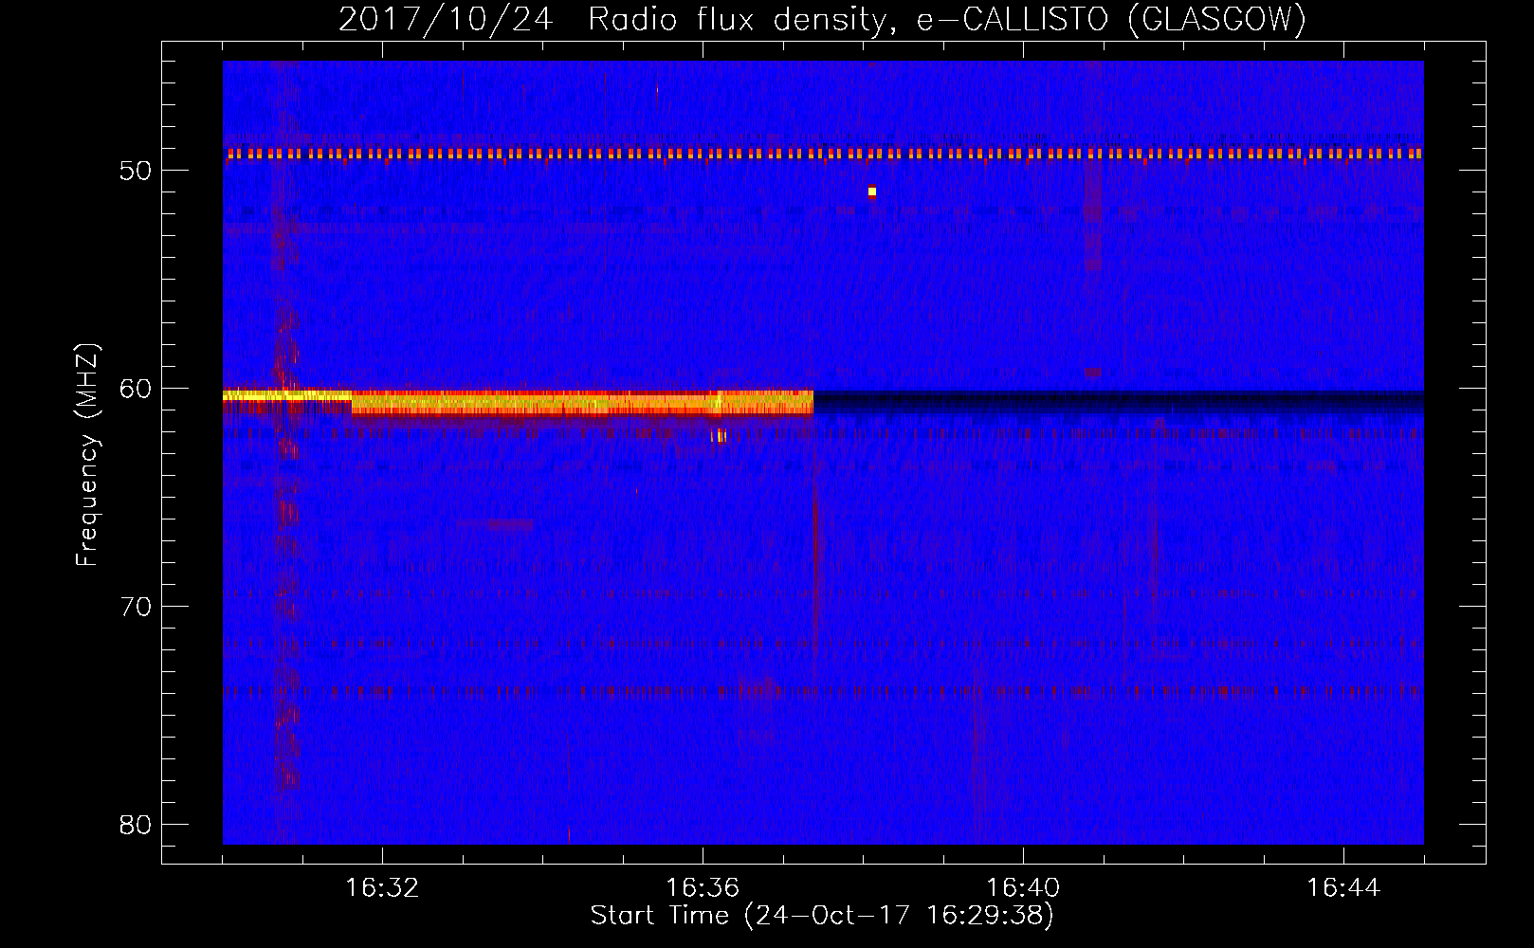Click the "Start Time (24-Oct-17 16:29:38)" label
This screenshot has width=1534, height=948.
822,916
